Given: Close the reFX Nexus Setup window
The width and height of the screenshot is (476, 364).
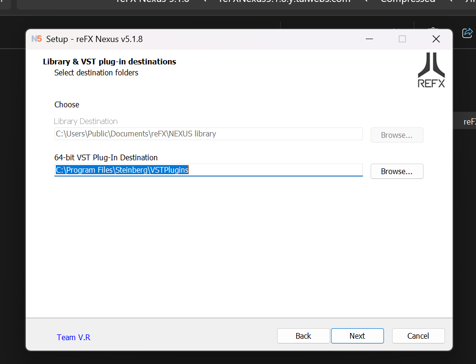Looking at the screenshot, I should pos(436,39).
